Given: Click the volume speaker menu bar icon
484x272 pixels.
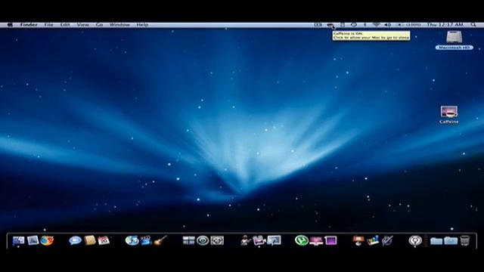Looking at the screenshot, I should tap(388, 25).
